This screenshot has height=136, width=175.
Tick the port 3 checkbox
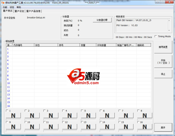(x=45, y=111)
